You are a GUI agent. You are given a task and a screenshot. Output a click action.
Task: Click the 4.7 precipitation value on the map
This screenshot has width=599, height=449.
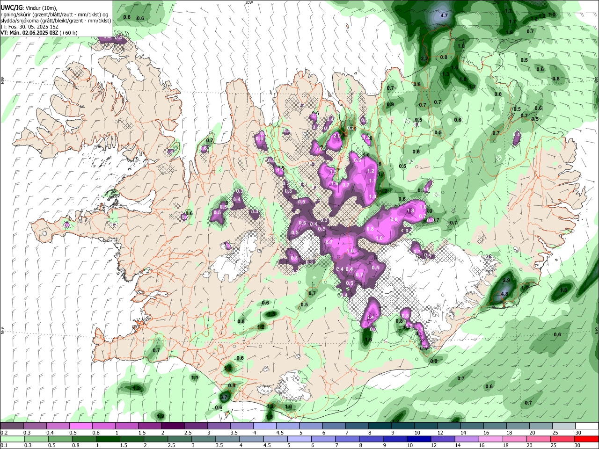tap(445, 16)
